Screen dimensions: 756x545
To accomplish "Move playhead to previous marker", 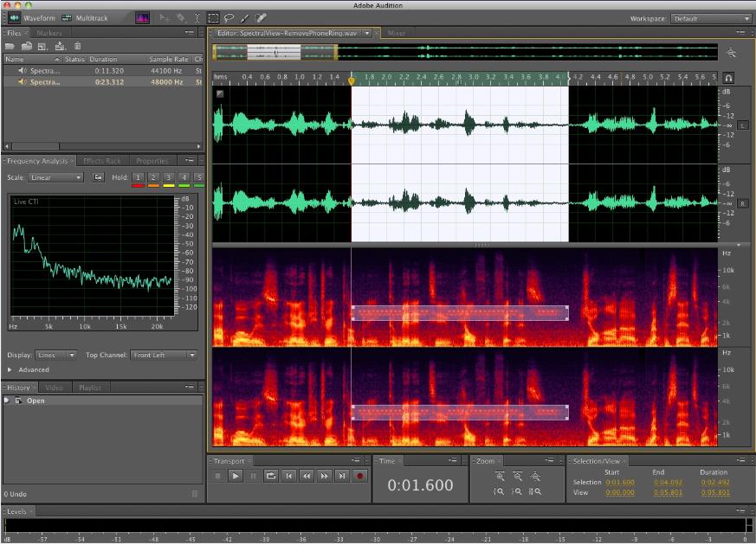I will [x=288, y=476].
